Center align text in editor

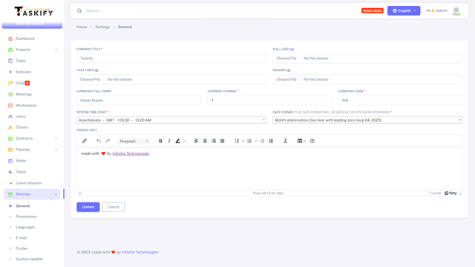click(205, 141)
